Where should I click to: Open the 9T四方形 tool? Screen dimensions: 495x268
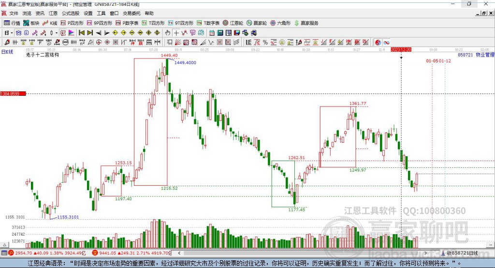click(181, 23)
